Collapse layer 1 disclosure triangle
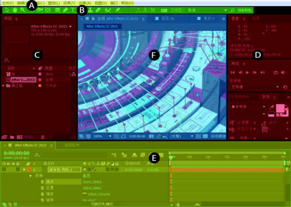The width and height of the screenshot is (291, 207). coord(24,170)
